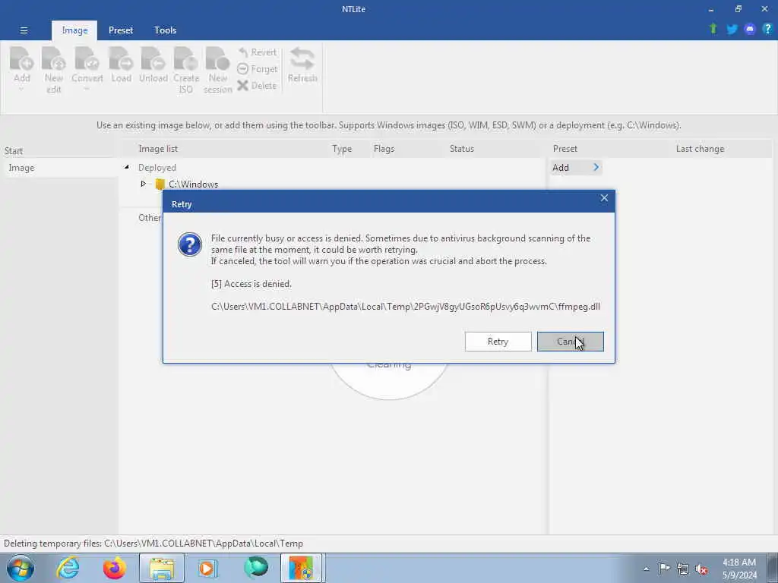Image resolution: width=778 pixels, height=583 pixels.
Task: Open the hamburger menu in NTLite
Action: pos(24,30)
